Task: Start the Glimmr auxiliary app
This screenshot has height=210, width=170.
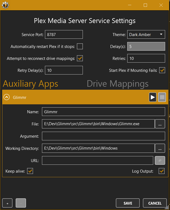Action: coord(153,97)
